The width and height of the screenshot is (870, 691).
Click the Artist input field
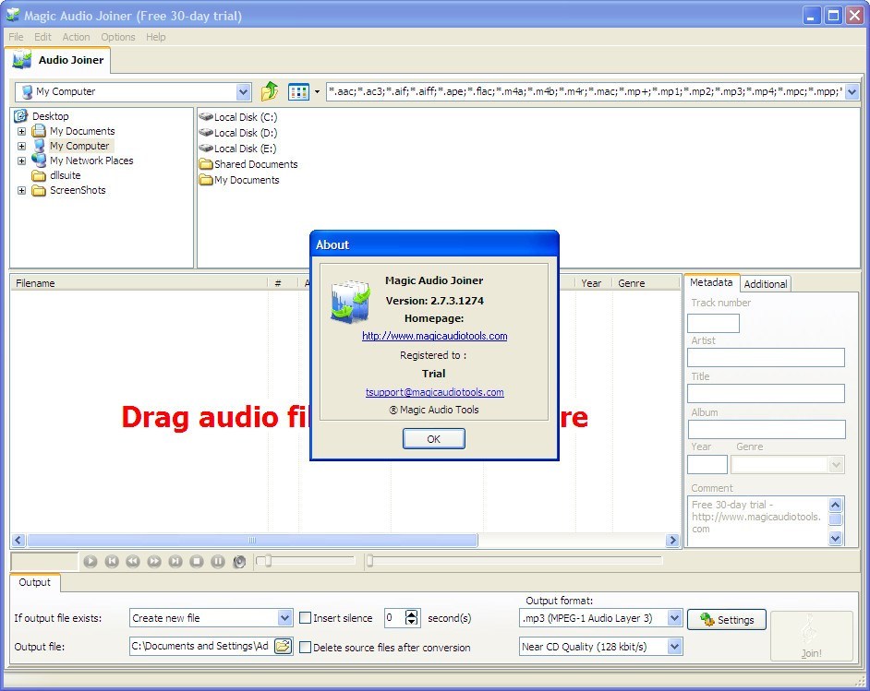pyautogui.click(x=766, y=357)
